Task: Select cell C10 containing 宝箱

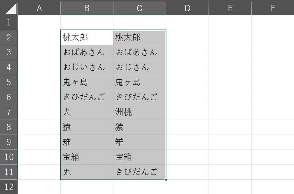Action: tap(140, 157)
